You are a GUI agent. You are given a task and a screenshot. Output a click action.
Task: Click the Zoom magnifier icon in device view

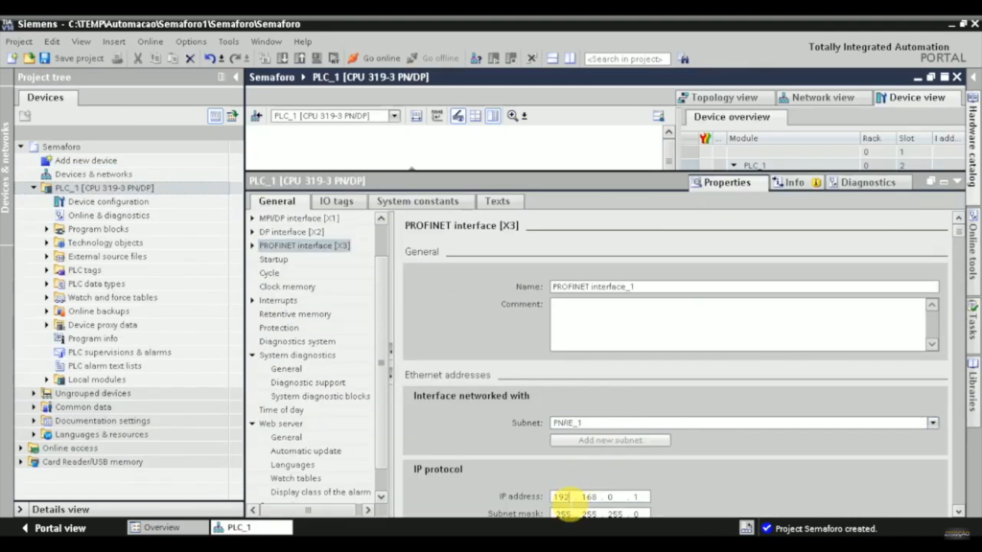point(512,116)
